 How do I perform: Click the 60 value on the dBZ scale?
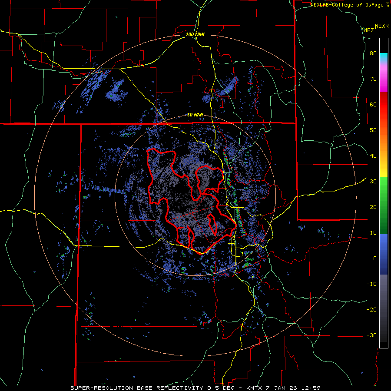point(373,104)
